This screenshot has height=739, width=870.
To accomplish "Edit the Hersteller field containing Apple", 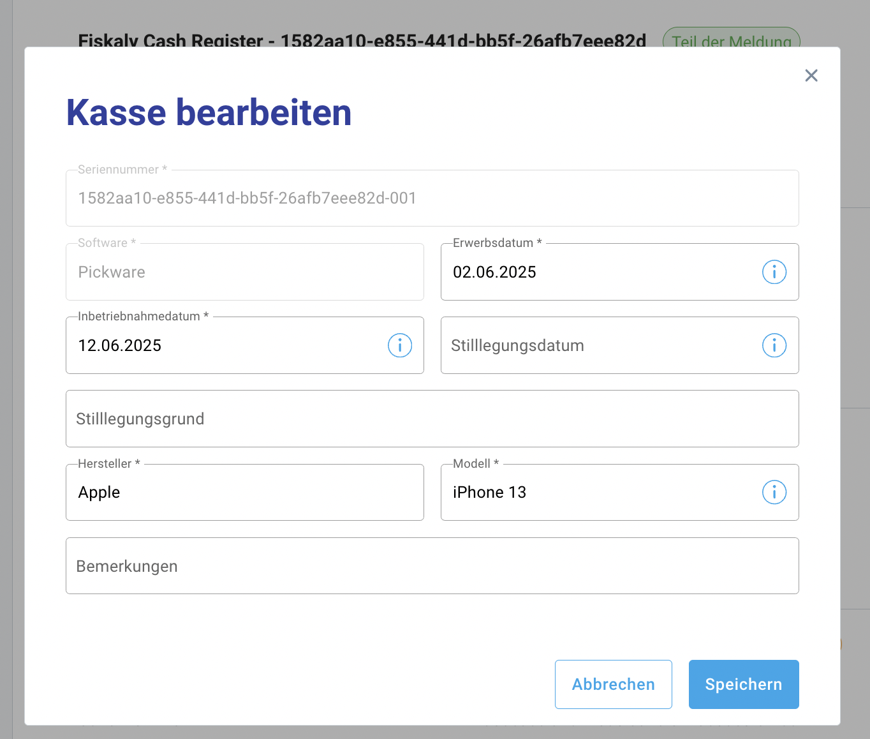I will point(244,493).
